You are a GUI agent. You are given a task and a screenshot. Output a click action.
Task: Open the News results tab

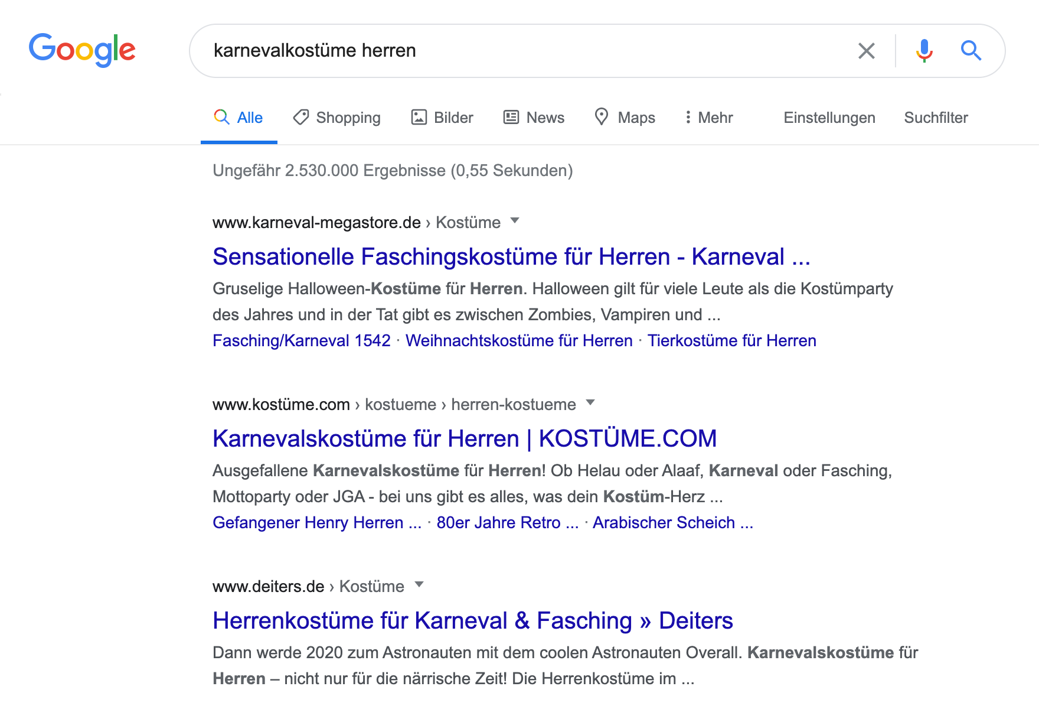coord(534,118)
